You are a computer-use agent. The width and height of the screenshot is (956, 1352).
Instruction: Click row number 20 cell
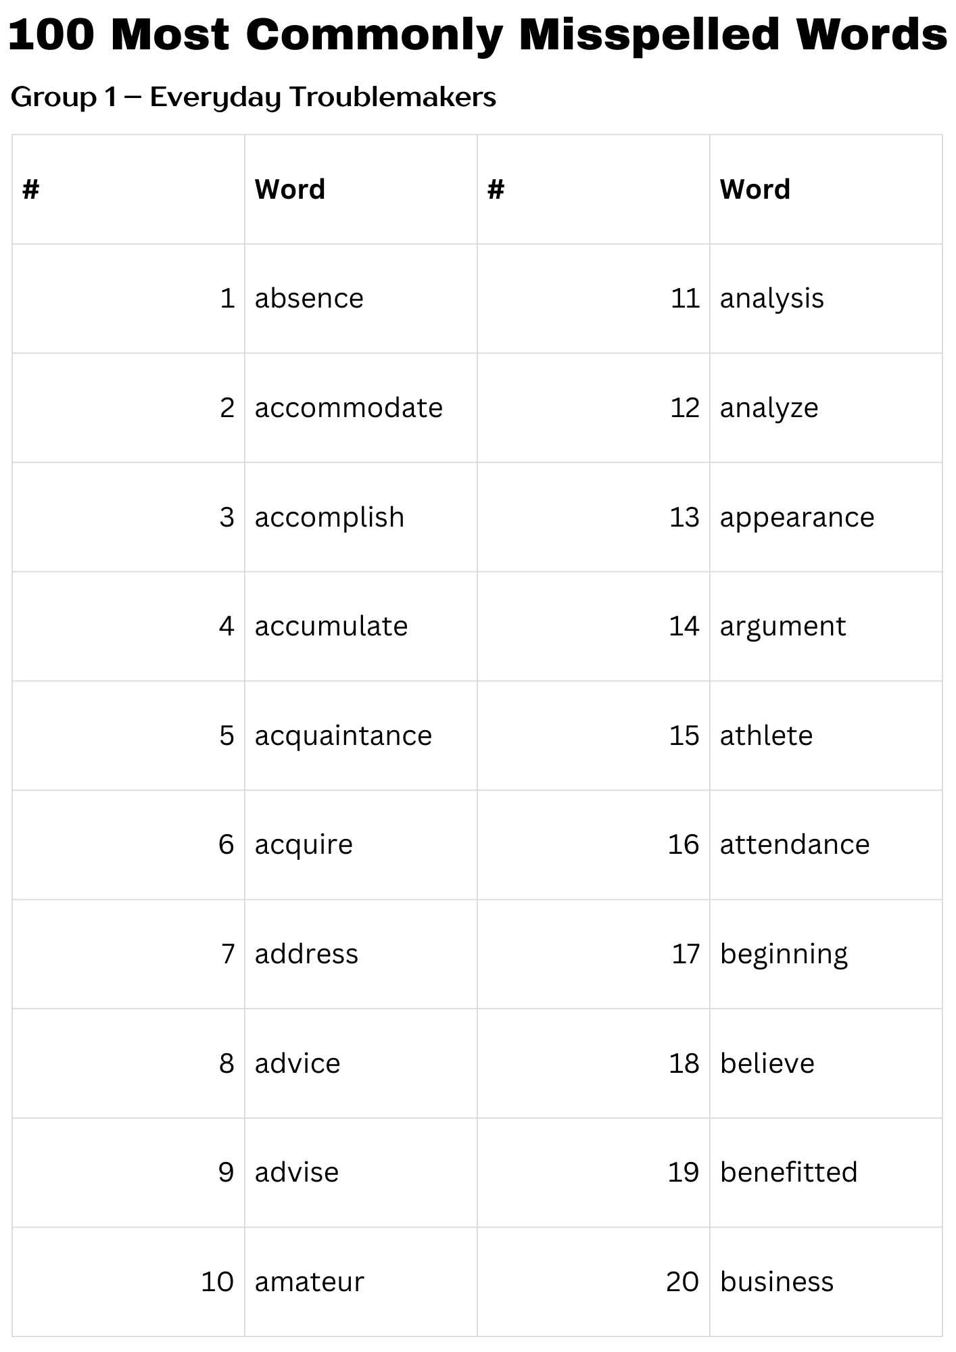click(682, 1282)
